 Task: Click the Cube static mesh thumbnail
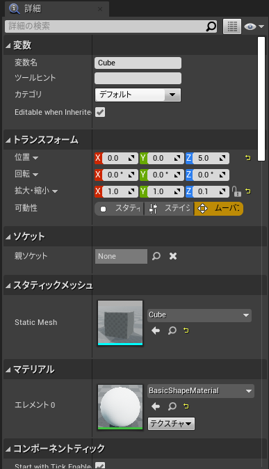pyautogui.click(x=120, y=323)
